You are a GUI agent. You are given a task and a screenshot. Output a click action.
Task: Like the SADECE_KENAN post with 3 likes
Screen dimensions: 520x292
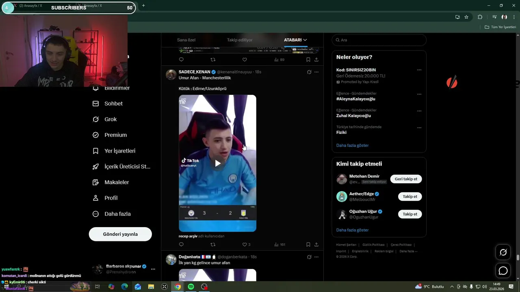[246, 245]
